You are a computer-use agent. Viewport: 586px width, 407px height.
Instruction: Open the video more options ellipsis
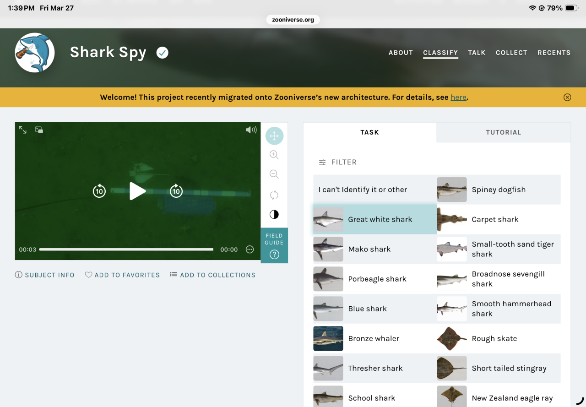click(x=250, y=250)
